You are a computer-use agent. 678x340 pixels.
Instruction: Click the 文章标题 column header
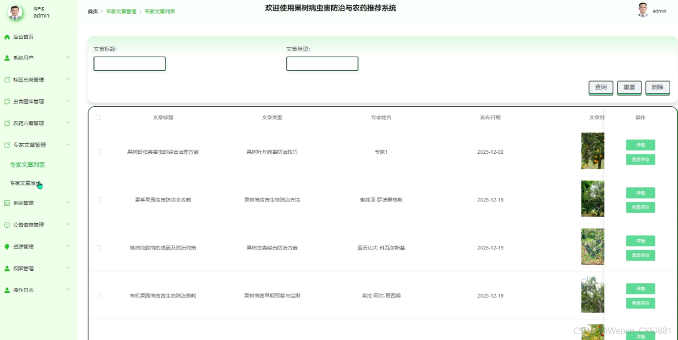(163, 118)
